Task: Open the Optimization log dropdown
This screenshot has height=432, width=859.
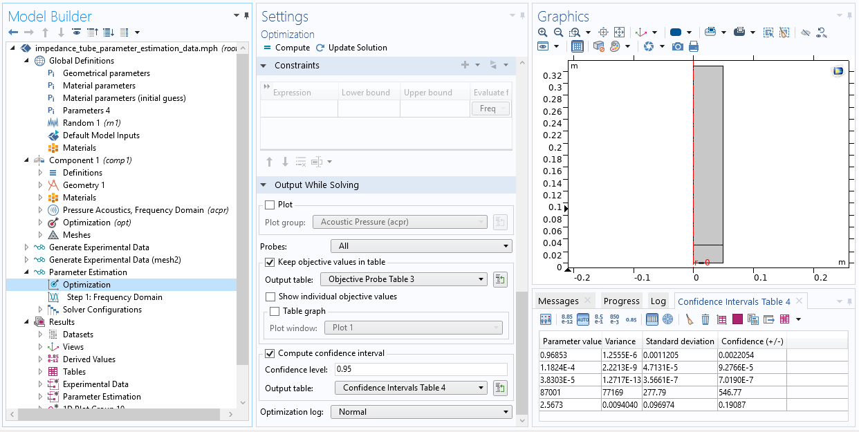Action: (x=421, y=412)
